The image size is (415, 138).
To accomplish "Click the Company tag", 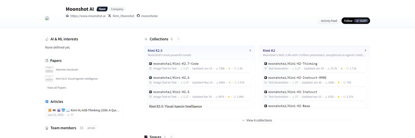I will (117, 9).
